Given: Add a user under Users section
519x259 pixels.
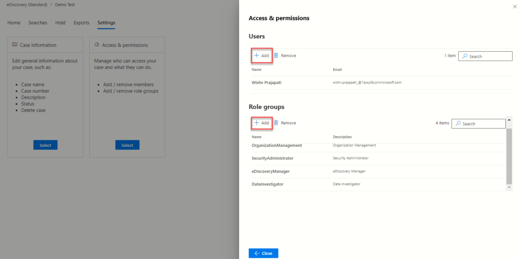Looking at the screenshot, I should click(x=262, y=56).
